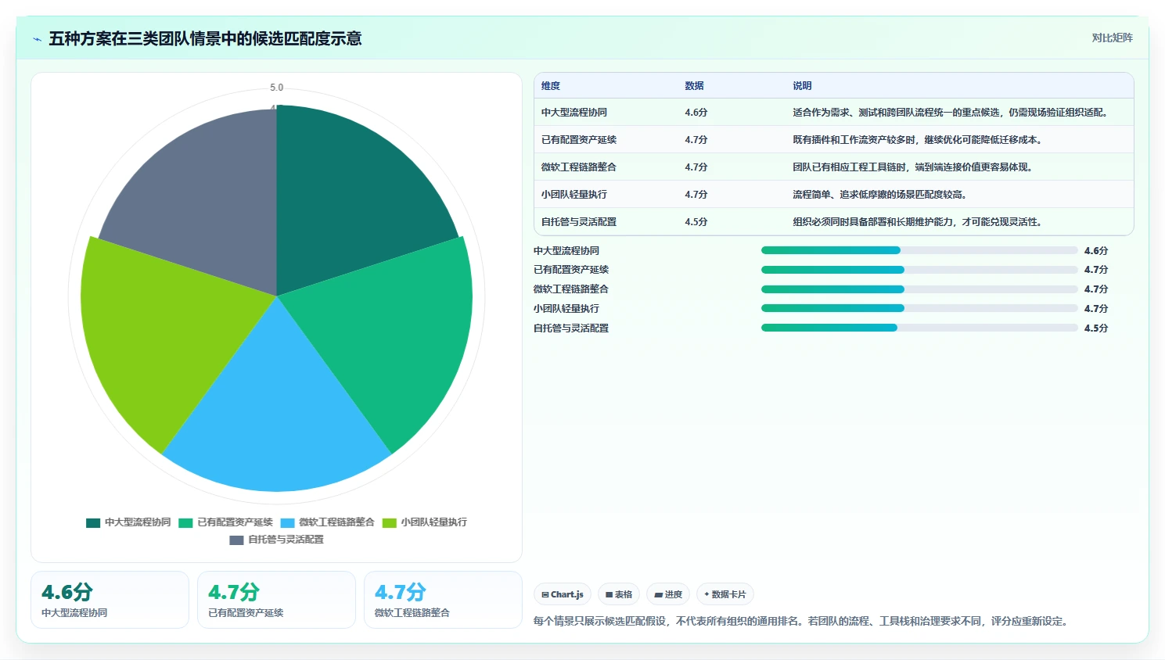Toggle the 中大型流程协同 legend color box

93,523
